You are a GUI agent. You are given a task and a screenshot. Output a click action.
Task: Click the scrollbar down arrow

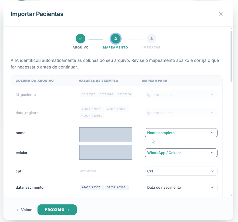point(231,195)
